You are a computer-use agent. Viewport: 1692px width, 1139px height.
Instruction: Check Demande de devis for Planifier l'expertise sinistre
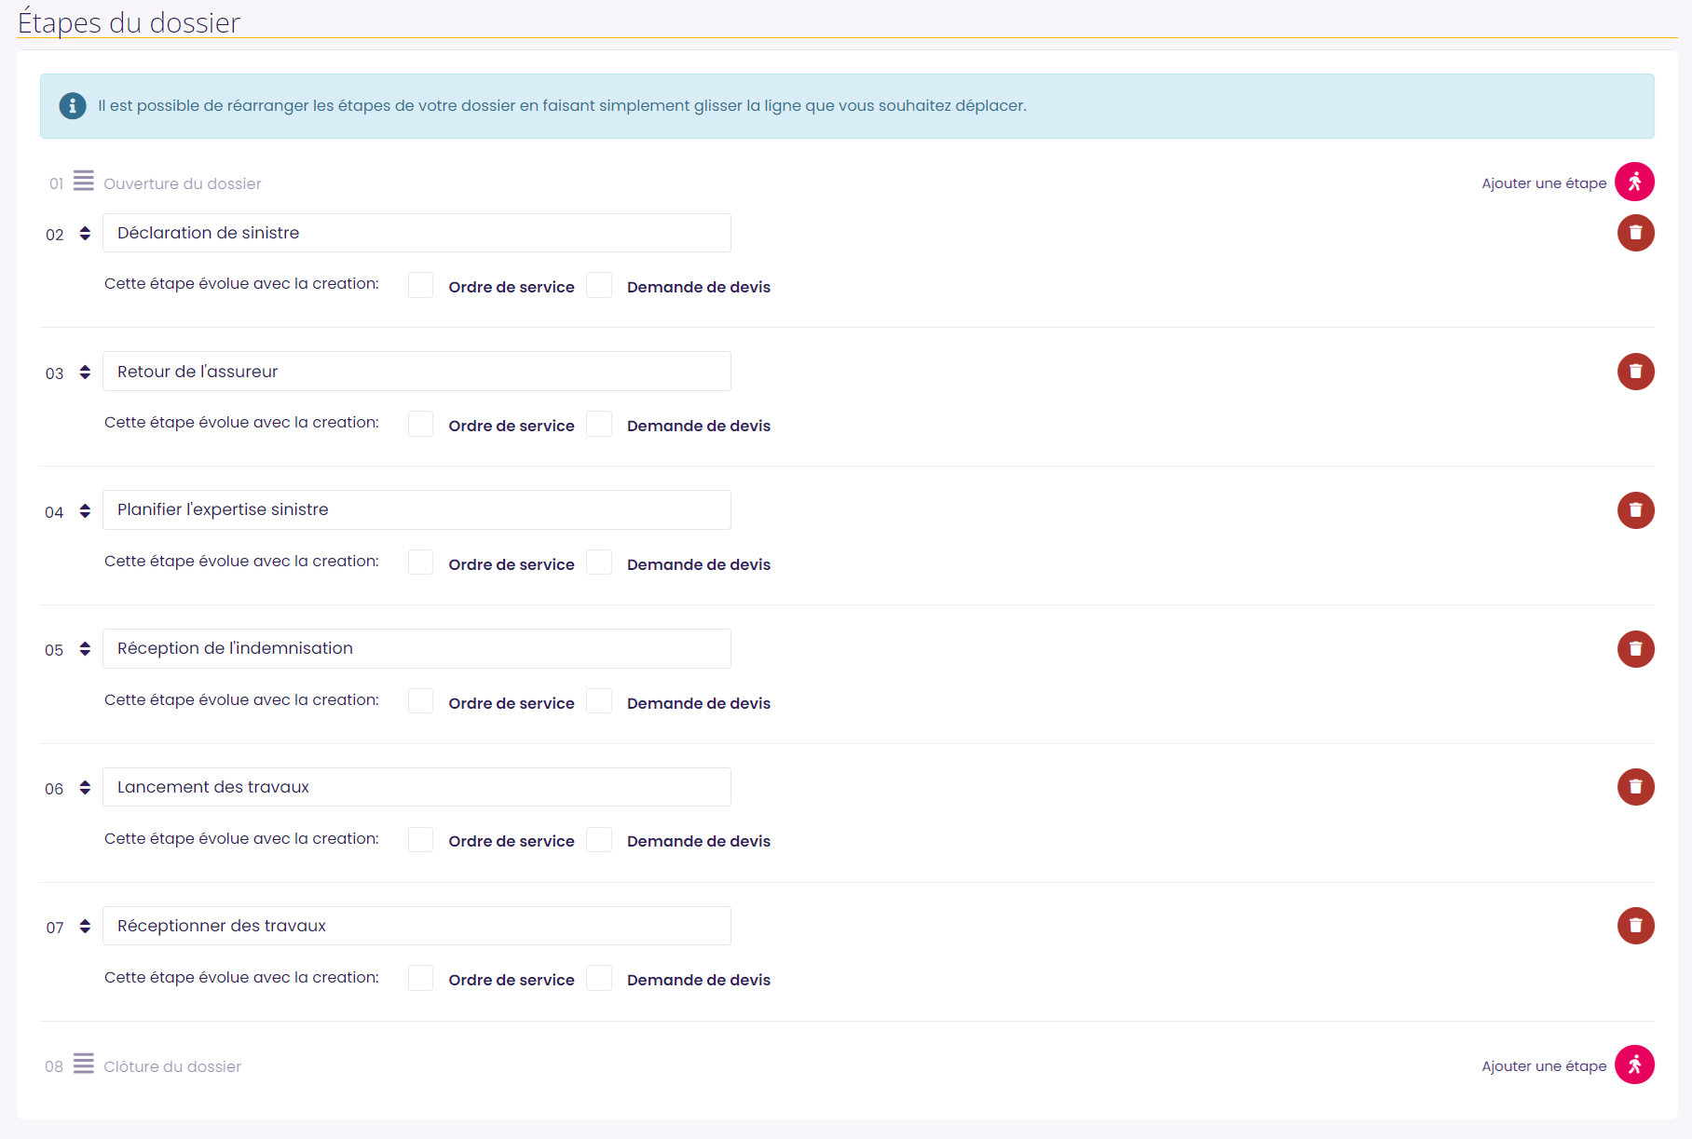pos(599,563)
